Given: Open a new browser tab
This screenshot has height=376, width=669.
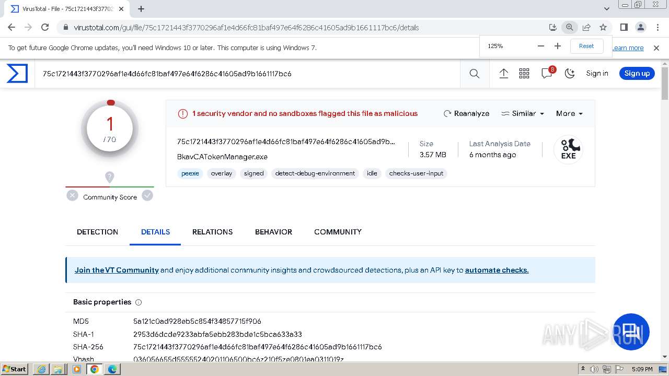Looking at the screenshot, I should point(141,8).
